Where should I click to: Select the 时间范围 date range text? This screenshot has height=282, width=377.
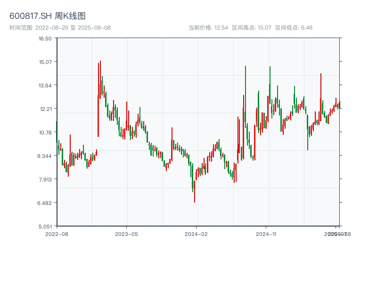[60, 28]
